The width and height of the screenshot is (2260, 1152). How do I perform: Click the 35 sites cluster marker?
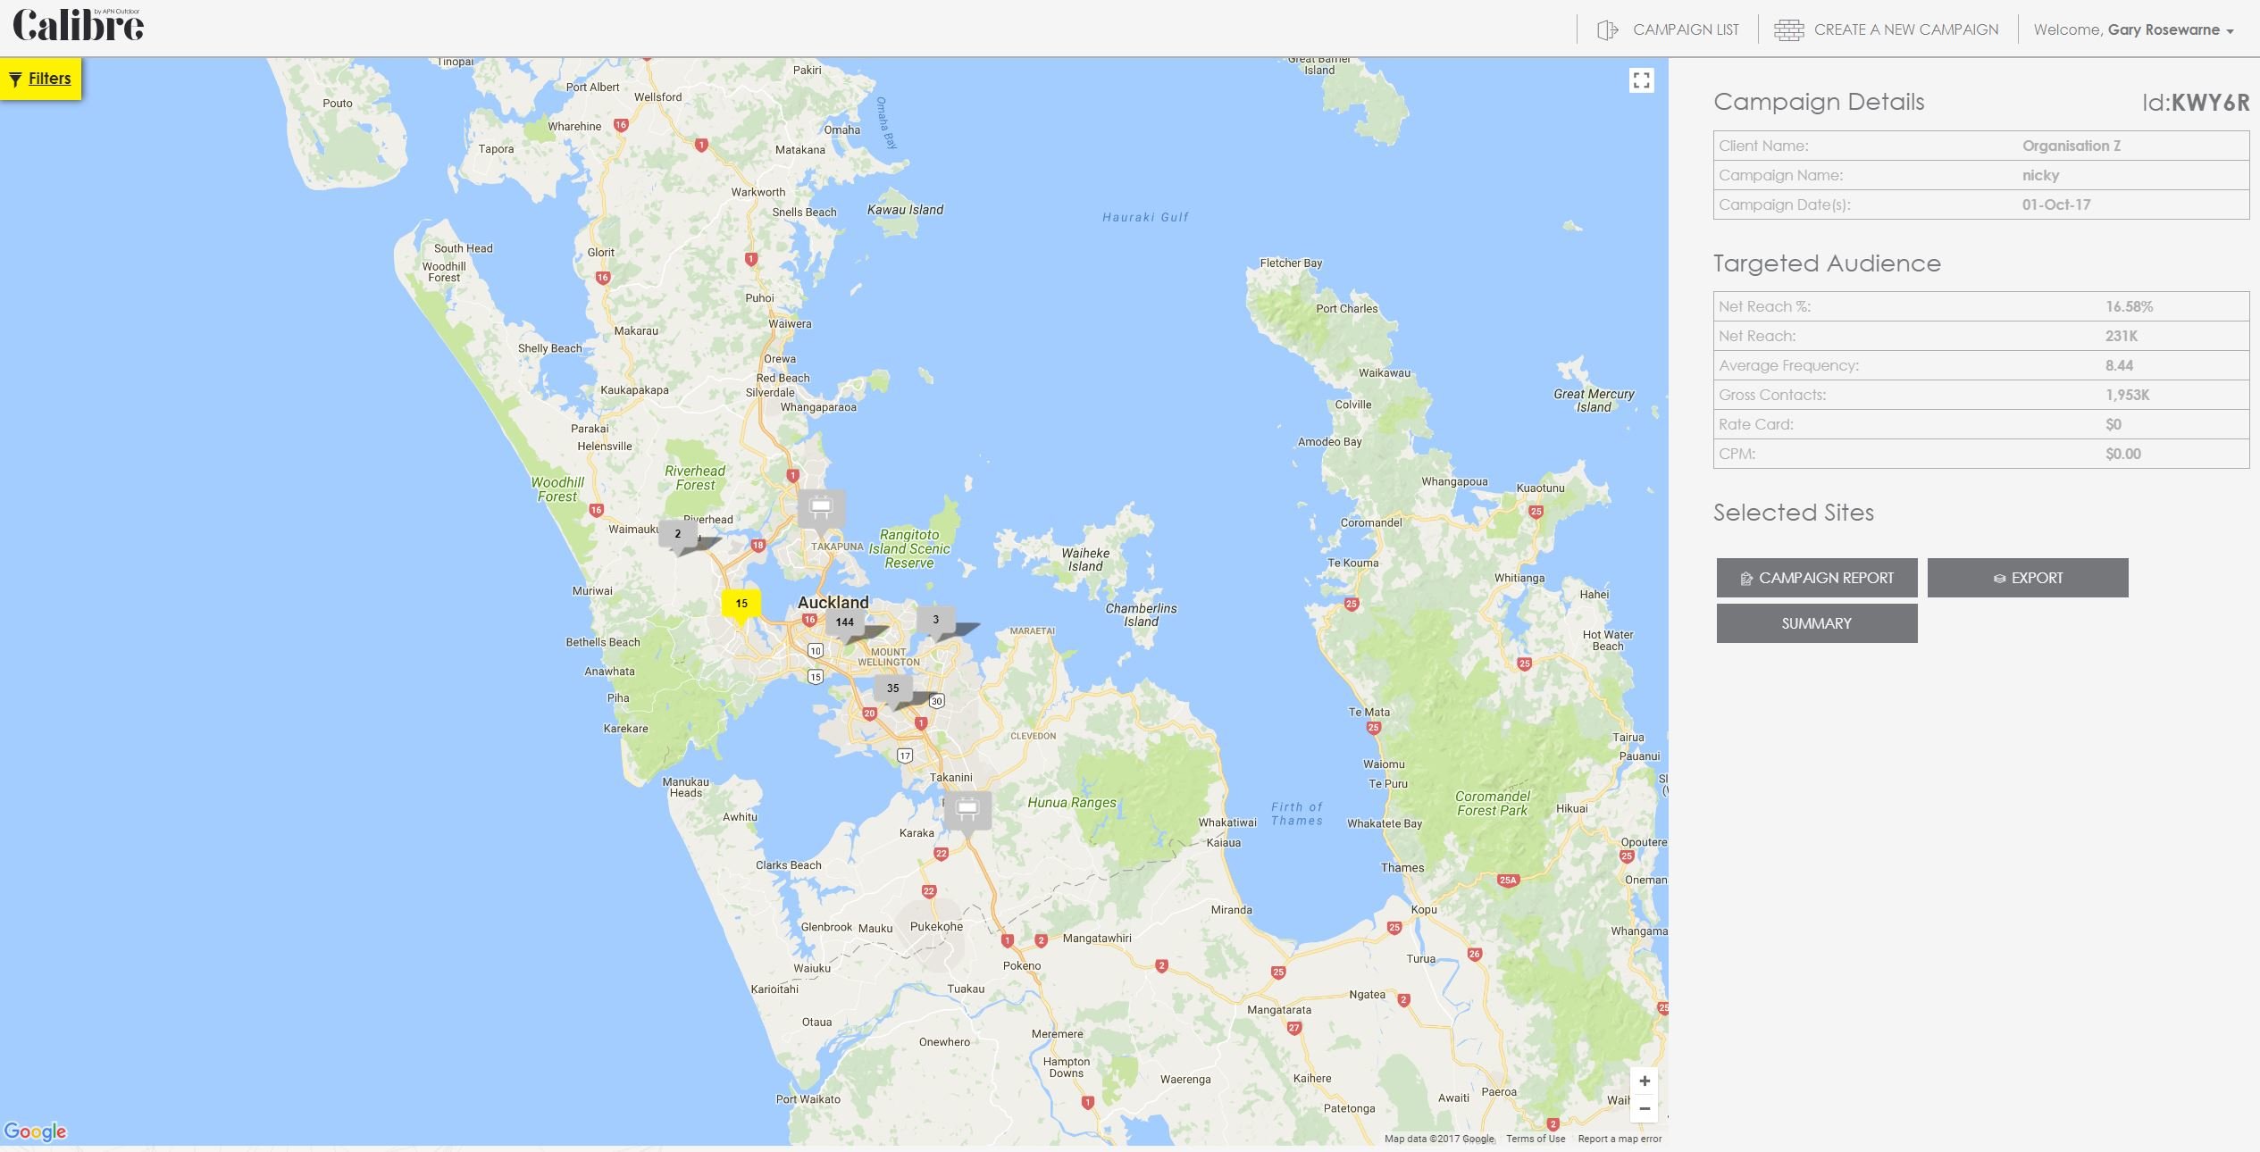point(892,689)
